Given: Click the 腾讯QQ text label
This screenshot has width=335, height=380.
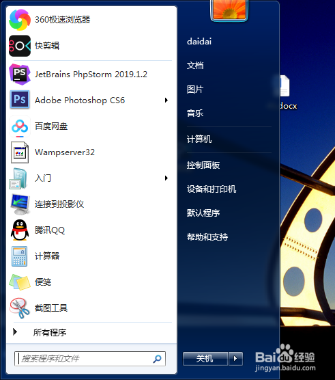Looking at the screenshot, I should pos(50,230).
